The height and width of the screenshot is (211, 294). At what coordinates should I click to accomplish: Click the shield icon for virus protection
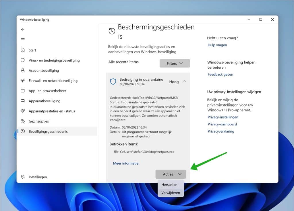[23, 60]
